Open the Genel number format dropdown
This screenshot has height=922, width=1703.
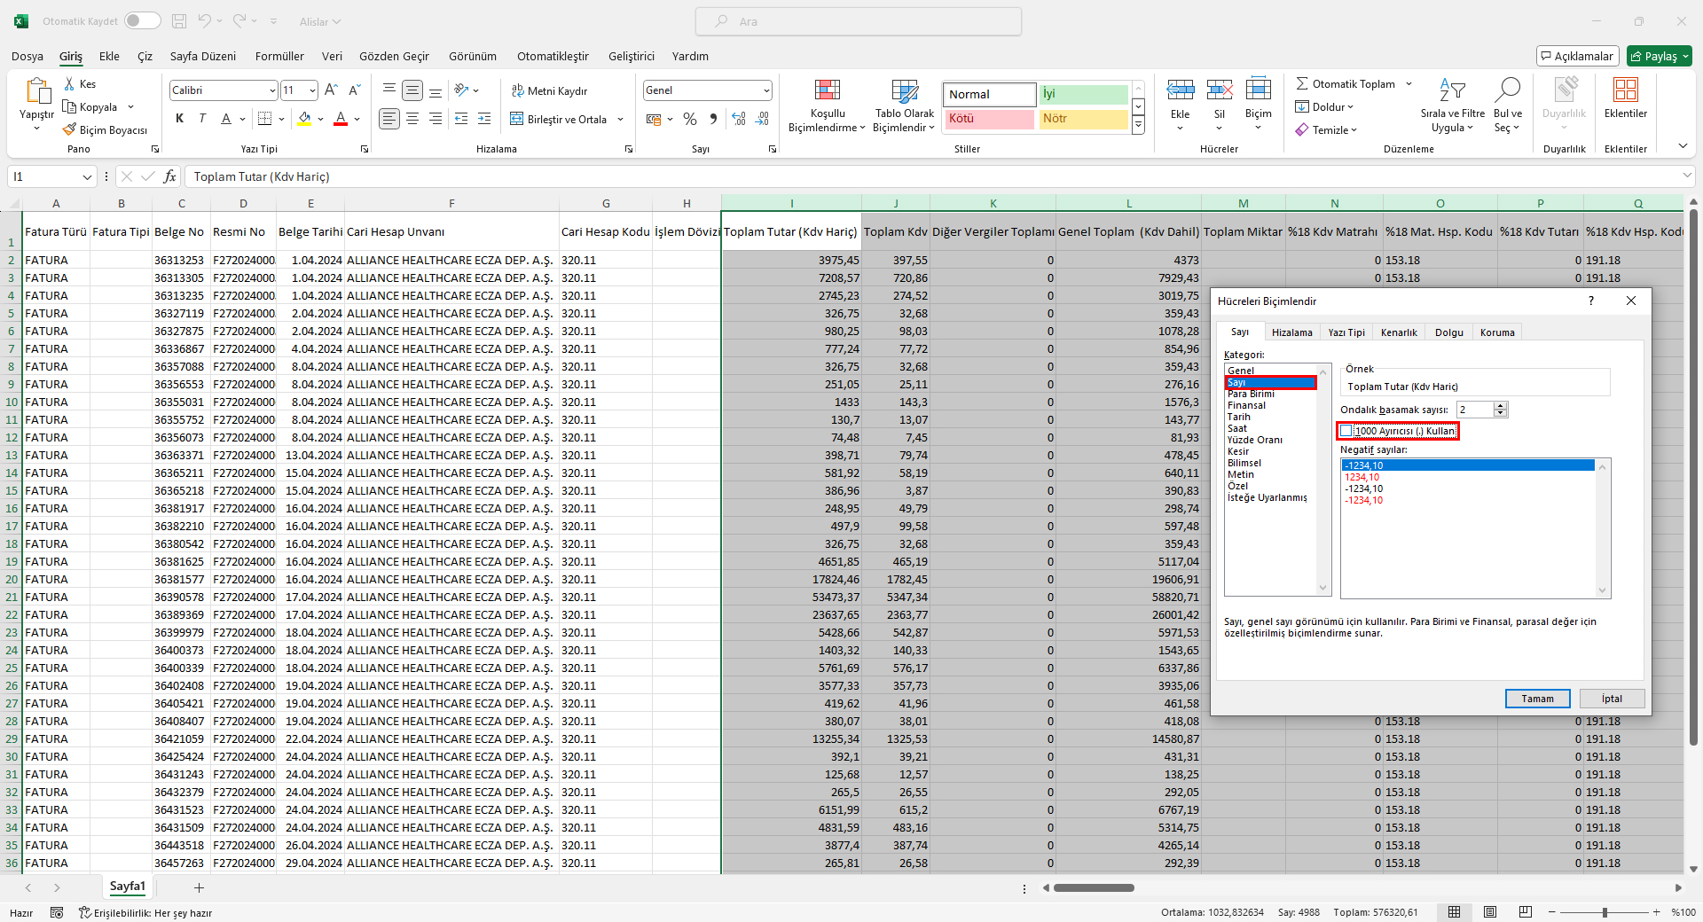765,90
